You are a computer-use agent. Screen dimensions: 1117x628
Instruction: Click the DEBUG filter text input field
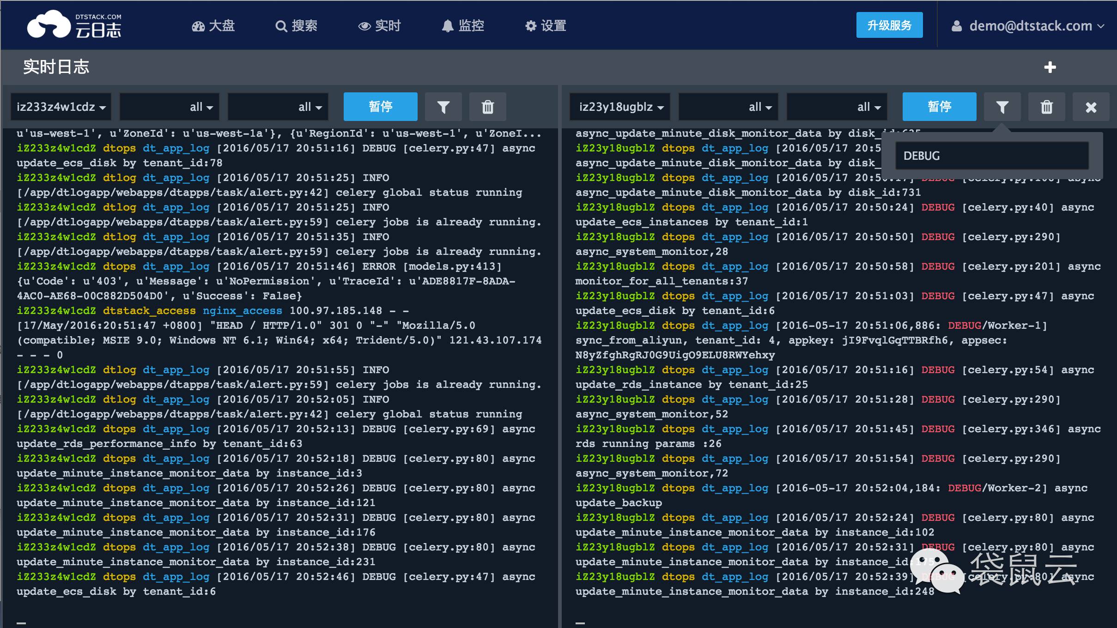coord(991,156)
